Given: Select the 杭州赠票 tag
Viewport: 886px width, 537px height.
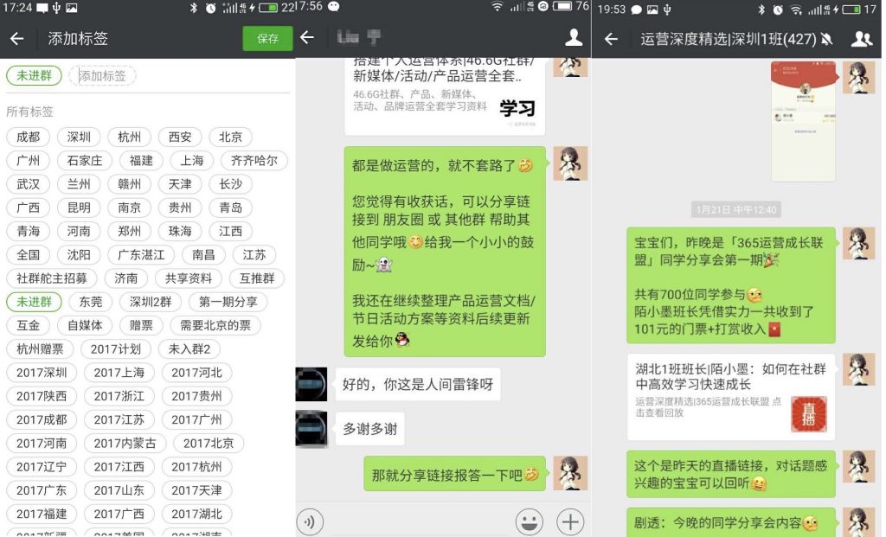Looking at the screenshot, I should [x=40, y=349].
